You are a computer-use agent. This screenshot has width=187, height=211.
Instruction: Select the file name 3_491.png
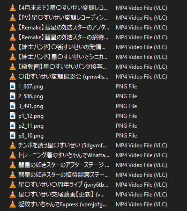click(x=30, y=106)
